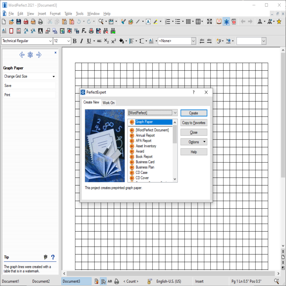Click the Help button in dialog
Image resolution: width=286 pixels, height=286 pixels.
pos(194,152)
